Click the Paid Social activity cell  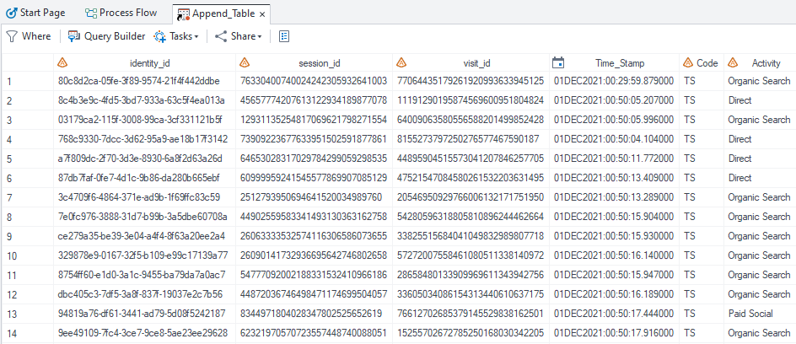pos(751,314)
